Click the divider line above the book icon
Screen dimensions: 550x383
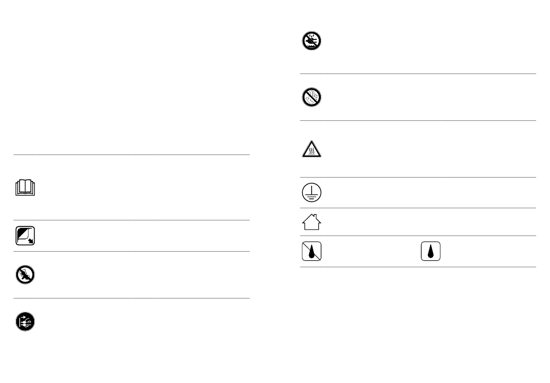pyautogui.click(x=131, y=154)
